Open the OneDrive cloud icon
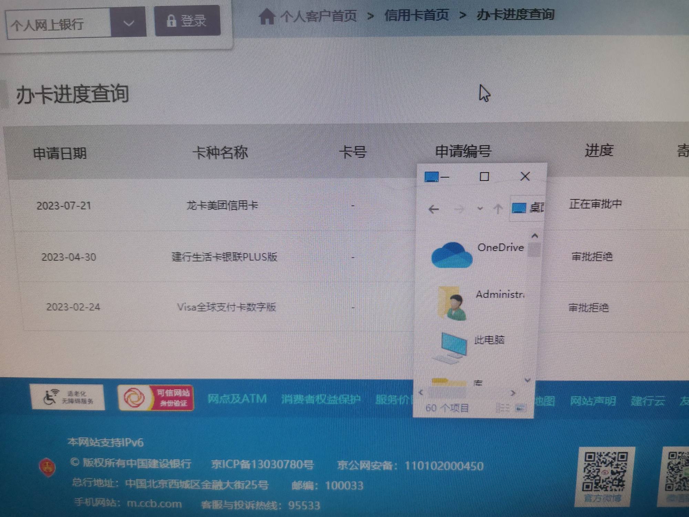 pos(452,255)
